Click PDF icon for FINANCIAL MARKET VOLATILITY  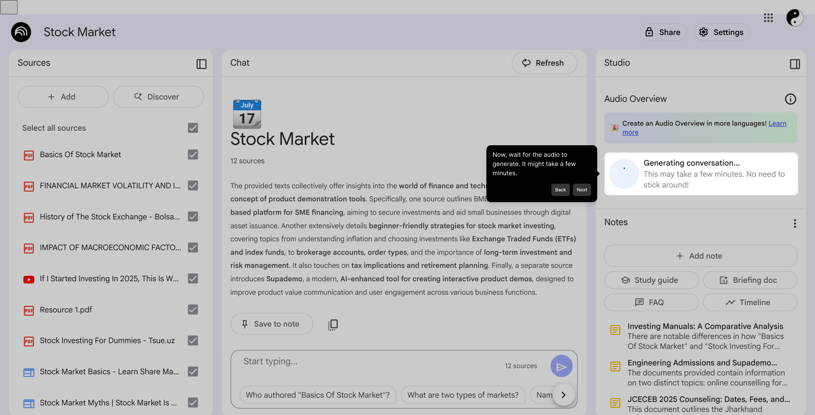[29, 186]
